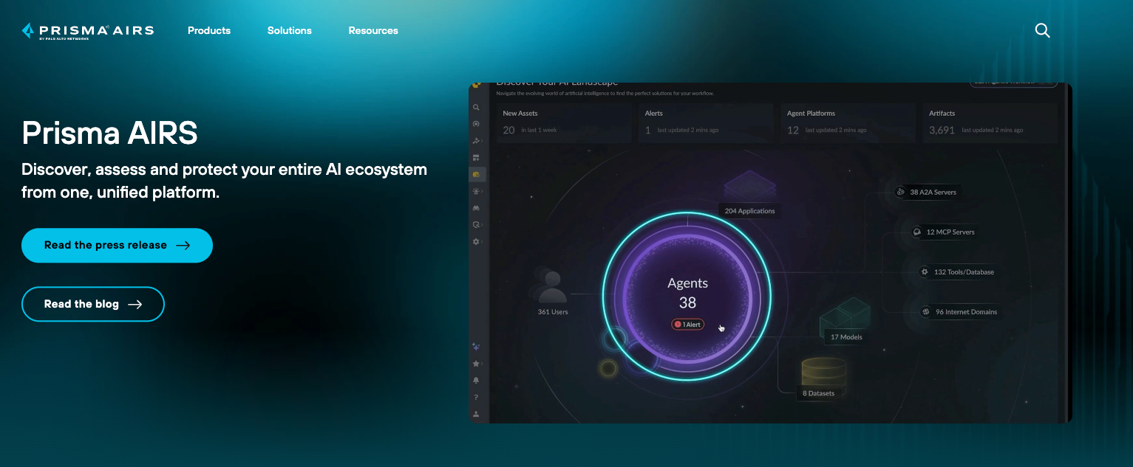
Task: Open the Resources menu
Action: 373,30
